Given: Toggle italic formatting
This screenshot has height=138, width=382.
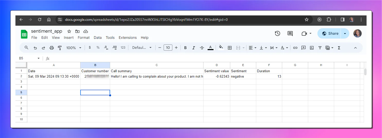Looking at the screenshot, I should coord(194,48).
